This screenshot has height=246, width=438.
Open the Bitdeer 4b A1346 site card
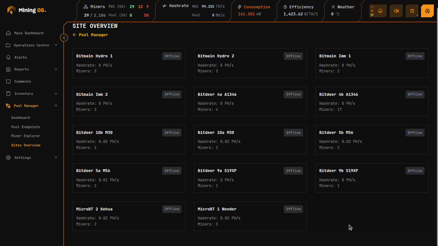tap(372, 102)
